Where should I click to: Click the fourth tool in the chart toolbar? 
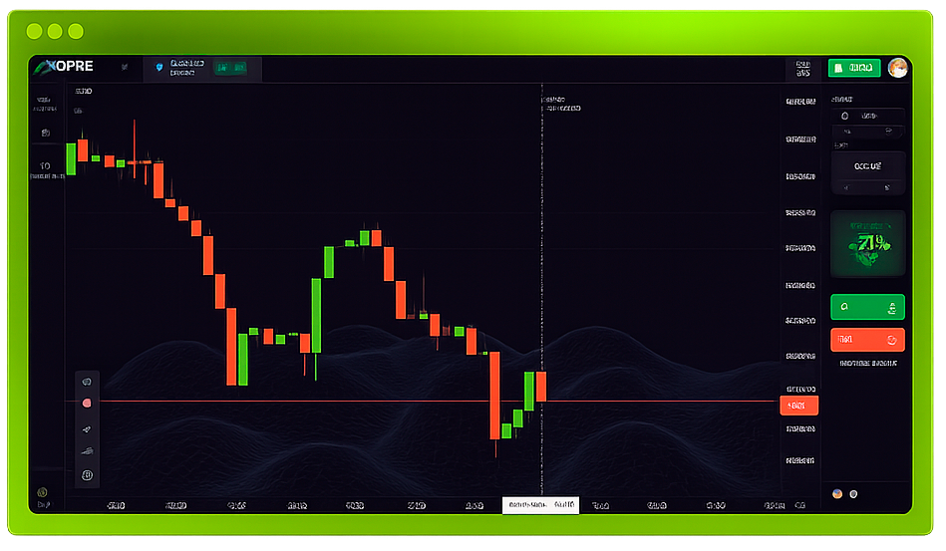[x=87, y=451]
